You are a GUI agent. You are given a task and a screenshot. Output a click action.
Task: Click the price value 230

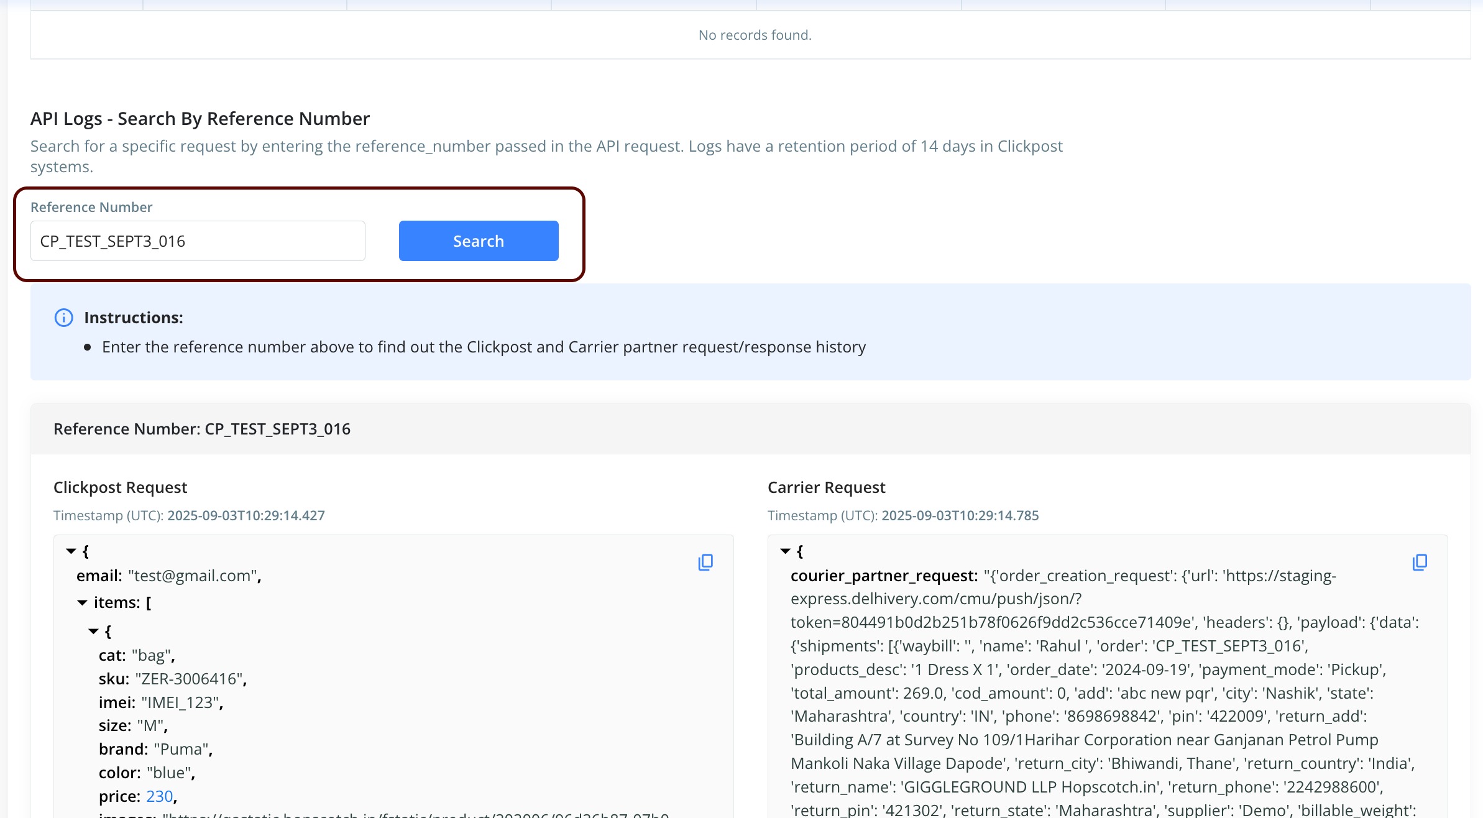coord(159,796)
